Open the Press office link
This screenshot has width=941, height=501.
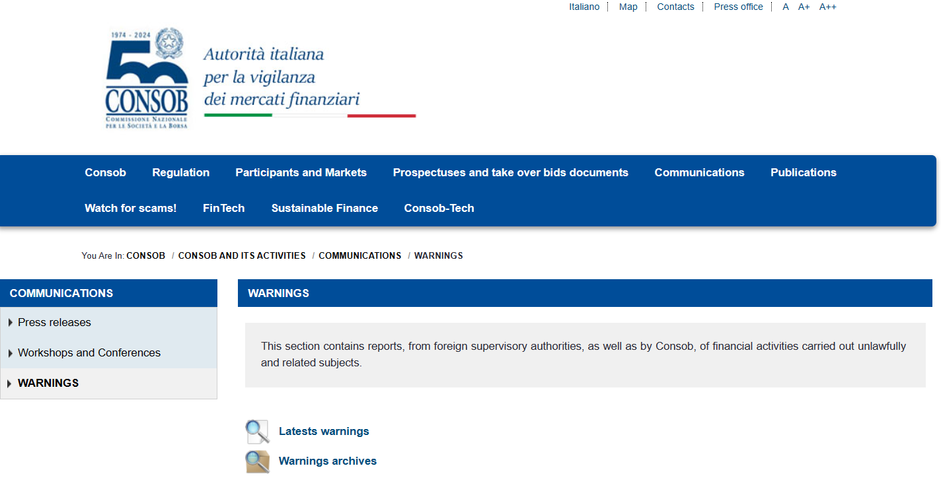click(x=738, y=7)
